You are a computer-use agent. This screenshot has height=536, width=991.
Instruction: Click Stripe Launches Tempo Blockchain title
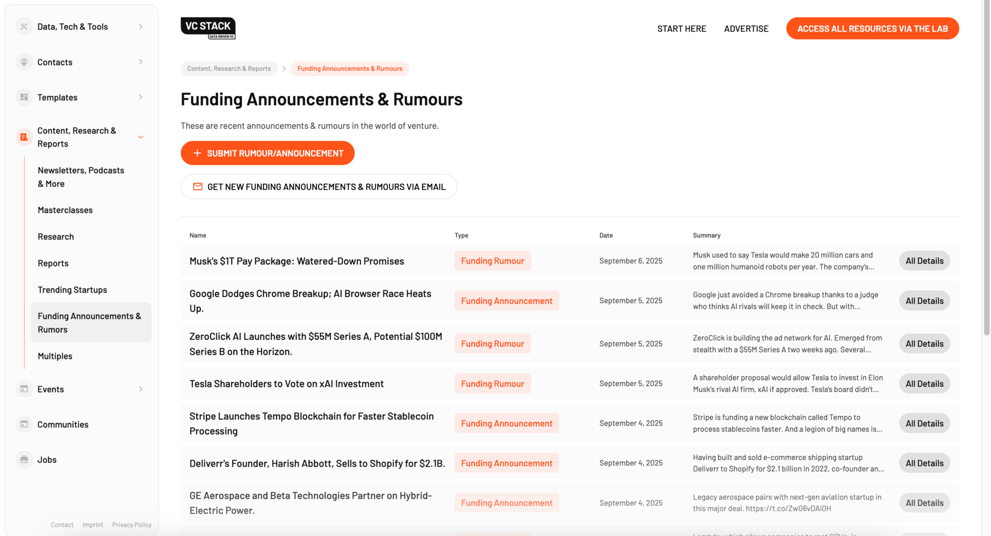tap(312, 423)
